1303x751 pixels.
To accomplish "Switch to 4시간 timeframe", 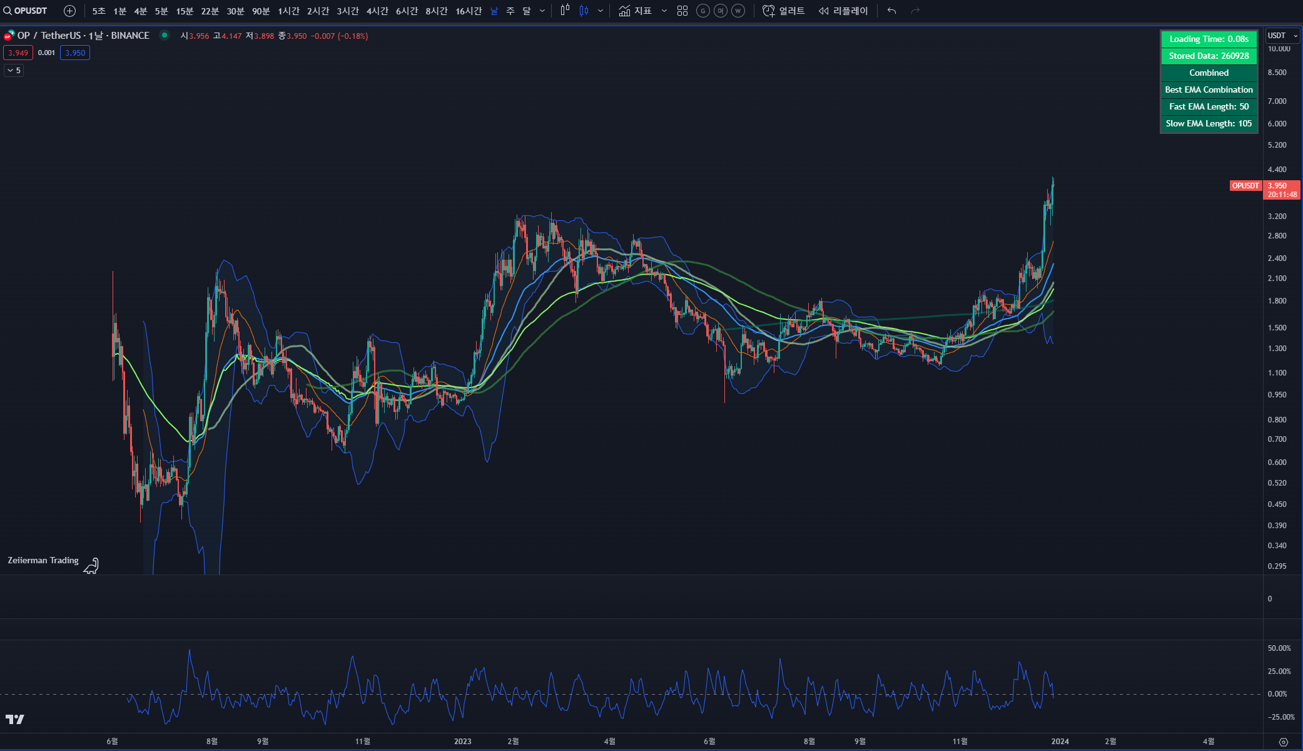I will pyautogui.click(x=377, y=11).
